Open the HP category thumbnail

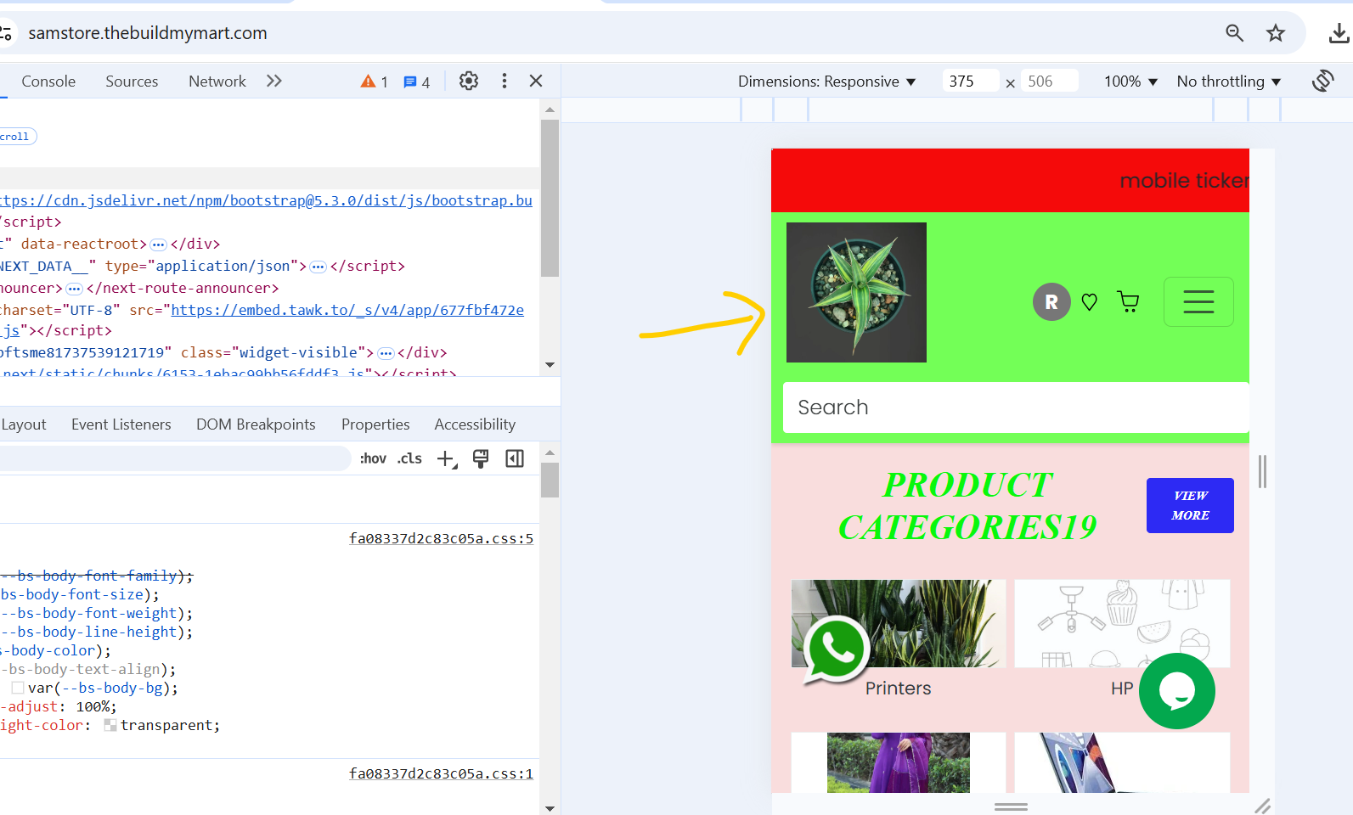coord(1122,623)
